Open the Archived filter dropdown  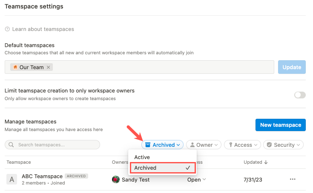[162, 145]
